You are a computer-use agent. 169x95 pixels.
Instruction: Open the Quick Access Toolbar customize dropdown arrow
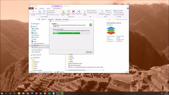(37, 6)
